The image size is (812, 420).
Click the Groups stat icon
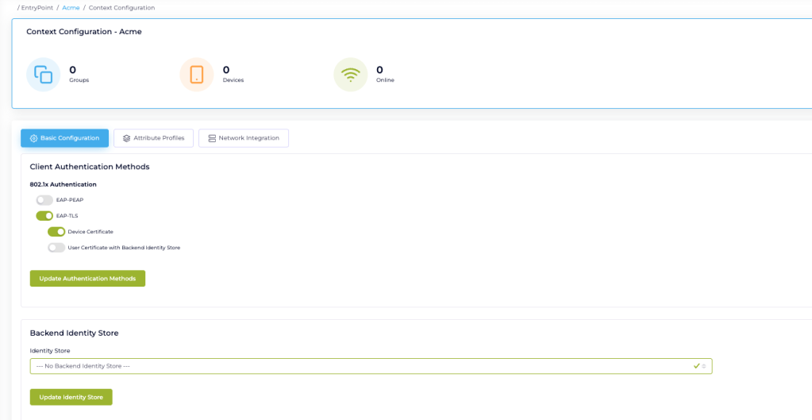[x=43, y=75]
